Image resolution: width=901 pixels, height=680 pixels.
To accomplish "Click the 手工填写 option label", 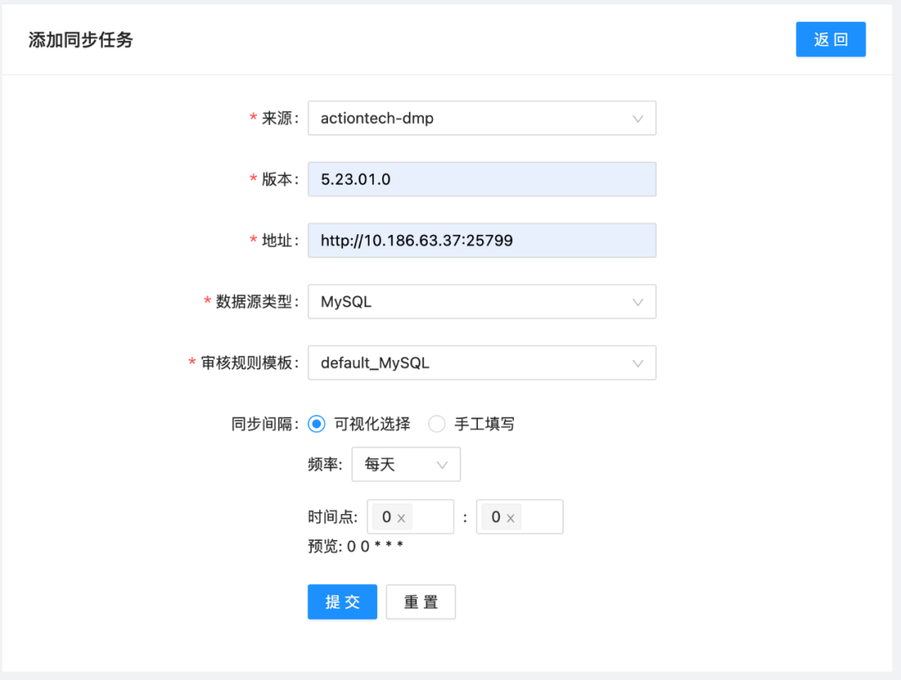I will [x=484, y=424].
